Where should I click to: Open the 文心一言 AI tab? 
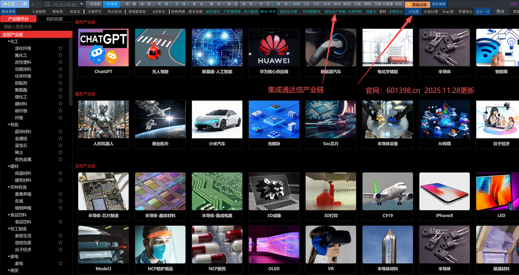click(483, 12)
